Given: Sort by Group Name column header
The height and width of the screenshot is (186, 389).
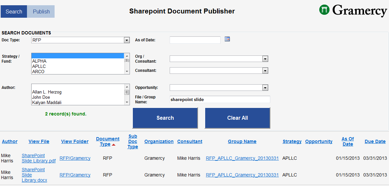Looking at the screenshot, I should (x=242, y=141).
